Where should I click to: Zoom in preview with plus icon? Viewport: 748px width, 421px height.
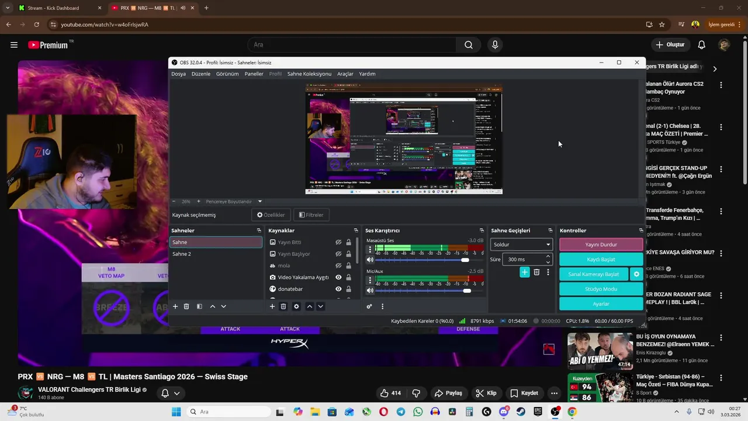[x=198, y=201]
